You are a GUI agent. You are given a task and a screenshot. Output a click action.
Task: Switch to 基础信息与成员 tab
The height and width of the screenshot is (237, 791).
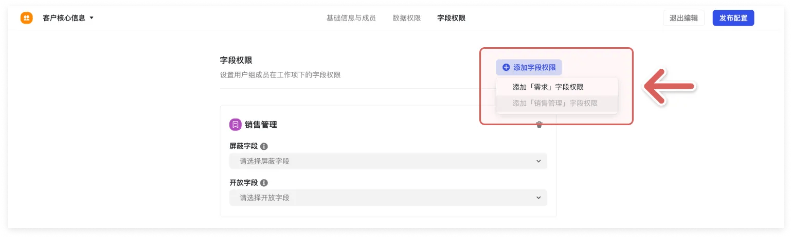click(x=351, y=18)
